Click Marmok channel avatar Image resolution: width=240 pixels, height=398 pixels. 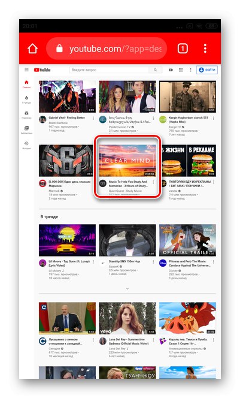[42, 183]
